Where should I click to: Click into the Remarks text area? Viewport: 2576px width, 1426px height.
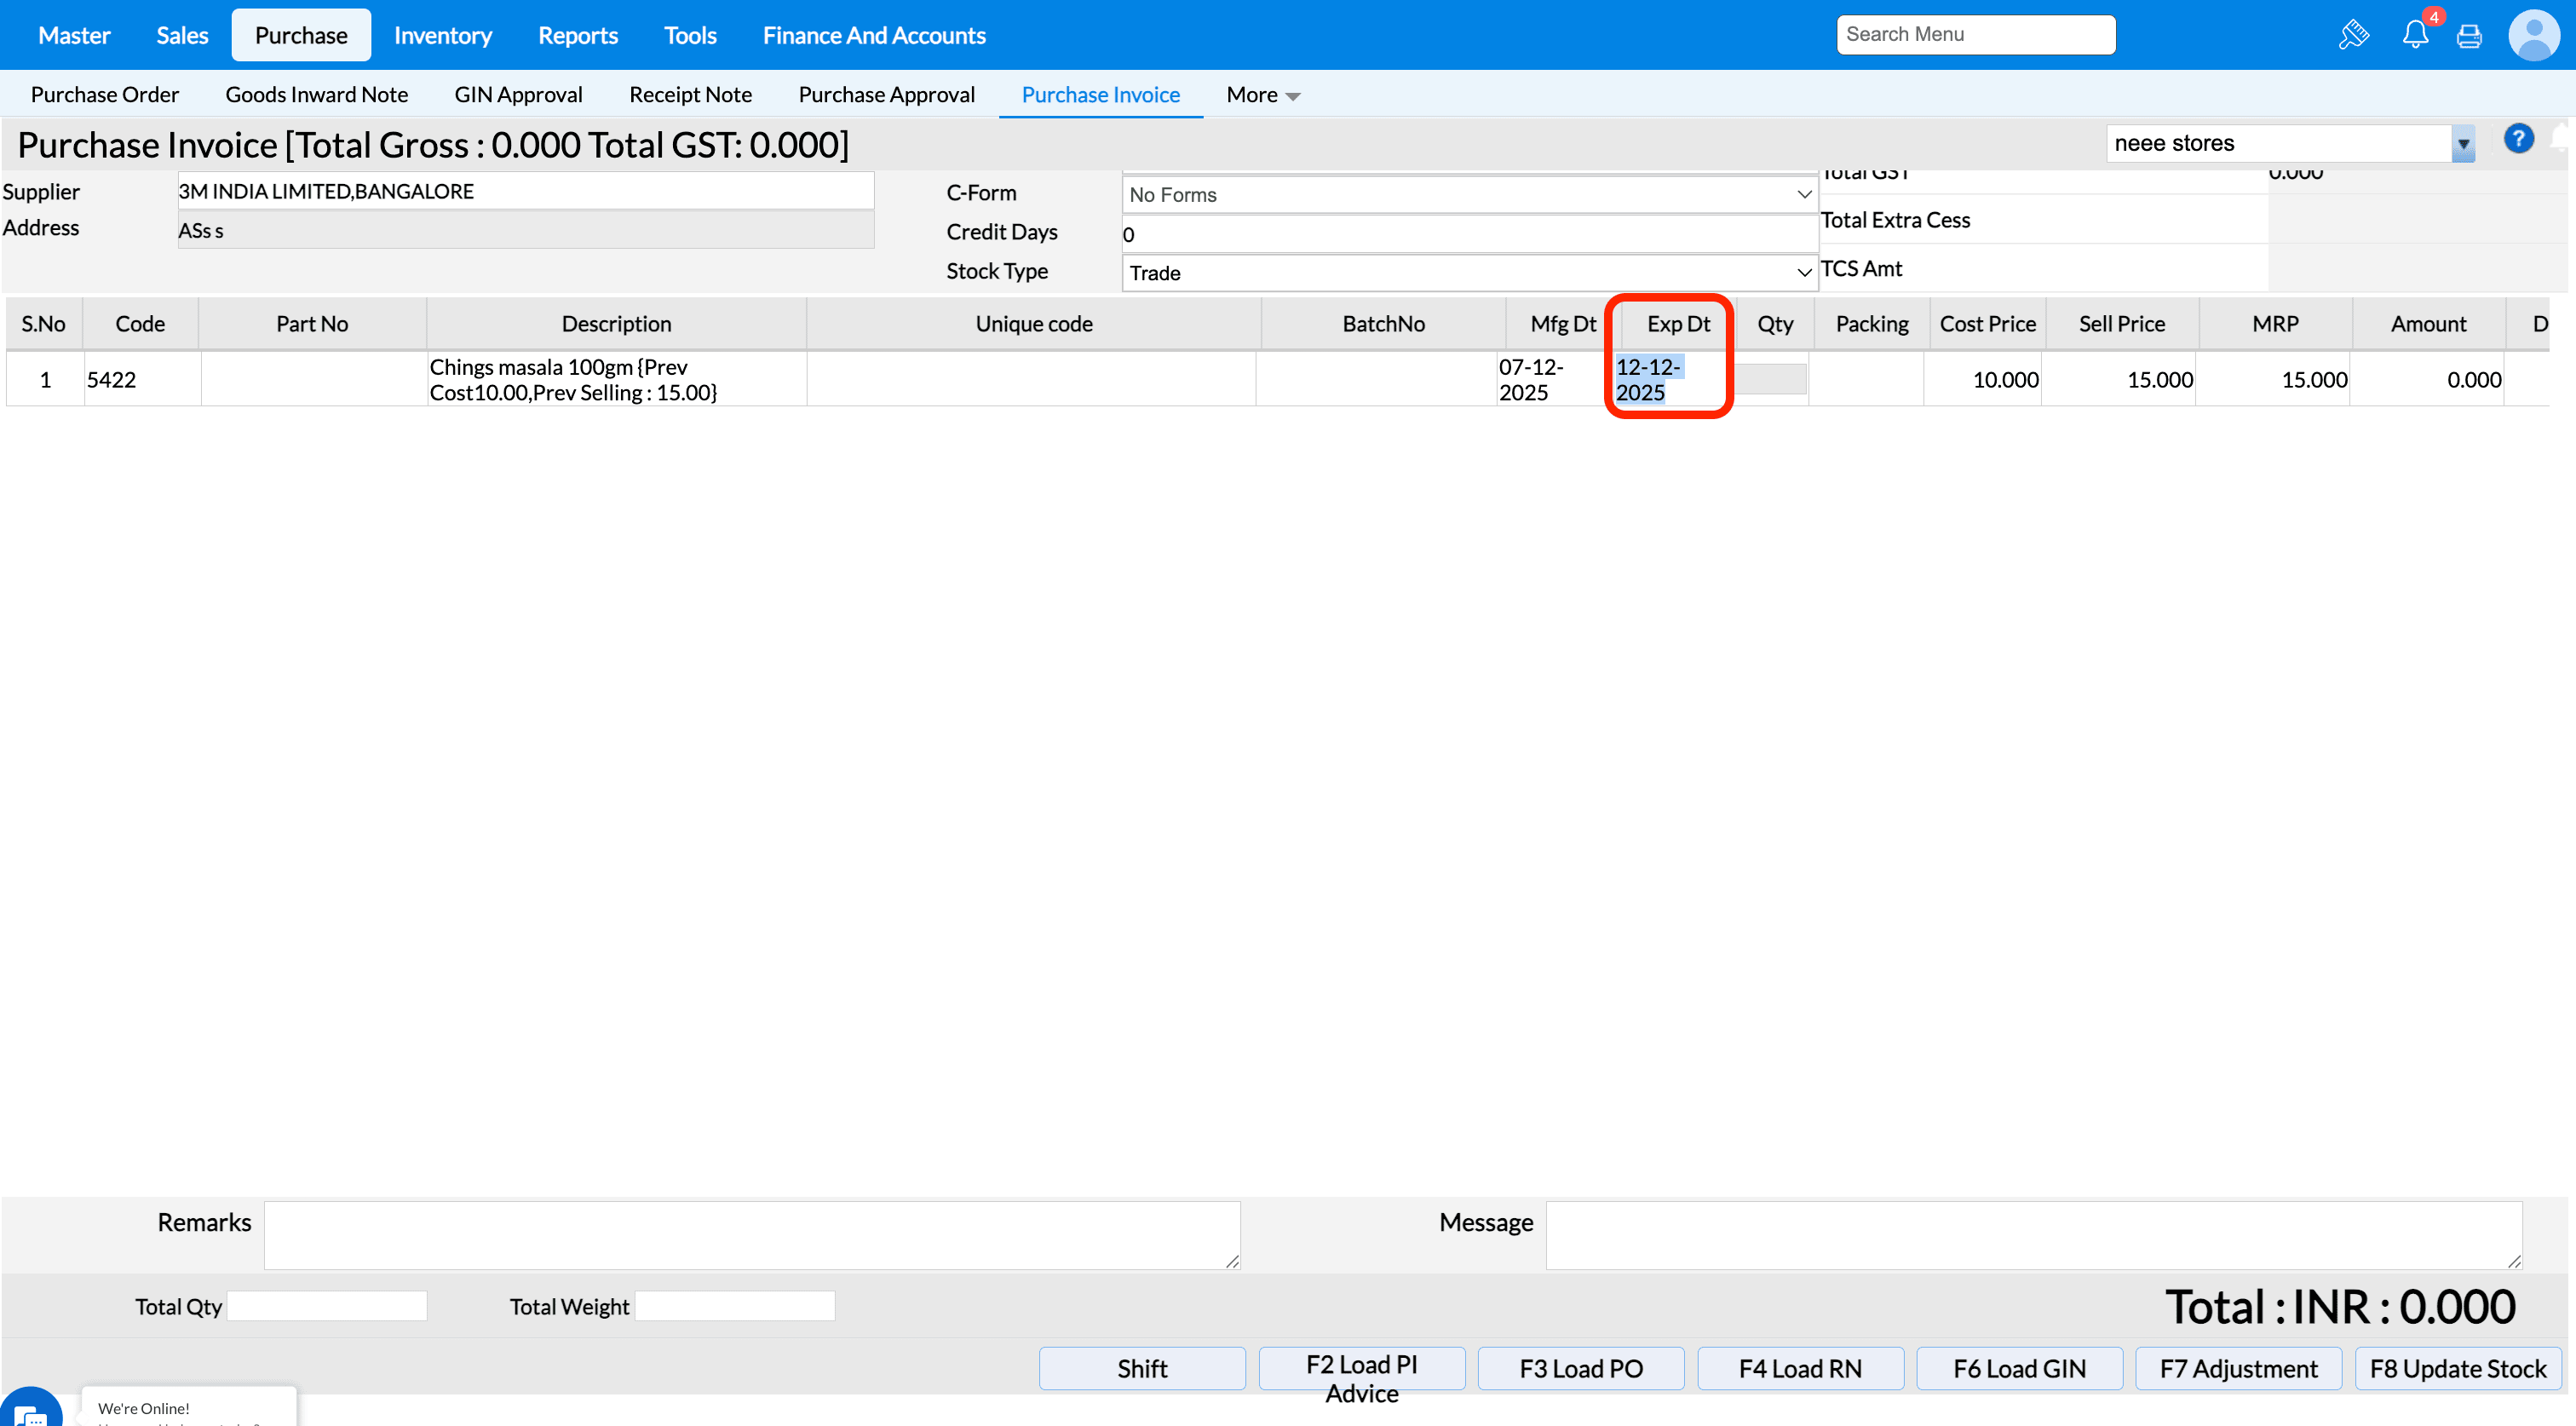tap(751, 1235)
